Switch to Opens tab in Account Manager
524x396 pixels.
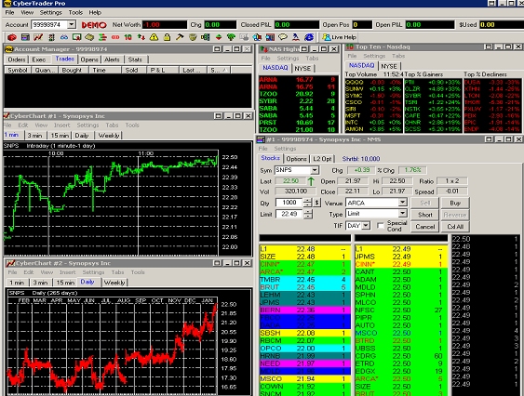pos(89,59)
